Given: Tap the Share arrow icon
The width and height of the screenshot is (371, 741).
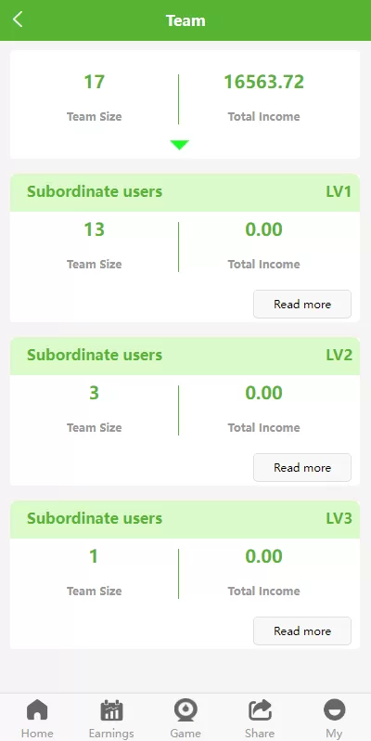Looking at the screenshot, I should coord(260,710).
